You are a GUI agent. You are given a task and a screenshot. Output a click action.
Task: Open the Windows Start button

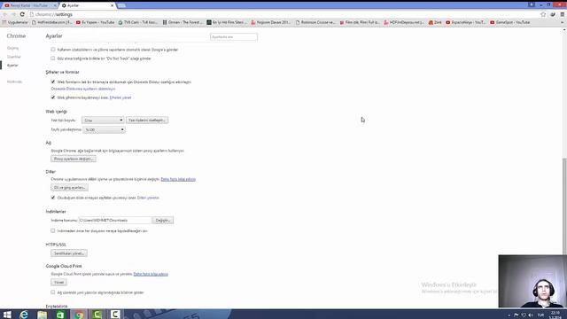(x=7, y=315)
